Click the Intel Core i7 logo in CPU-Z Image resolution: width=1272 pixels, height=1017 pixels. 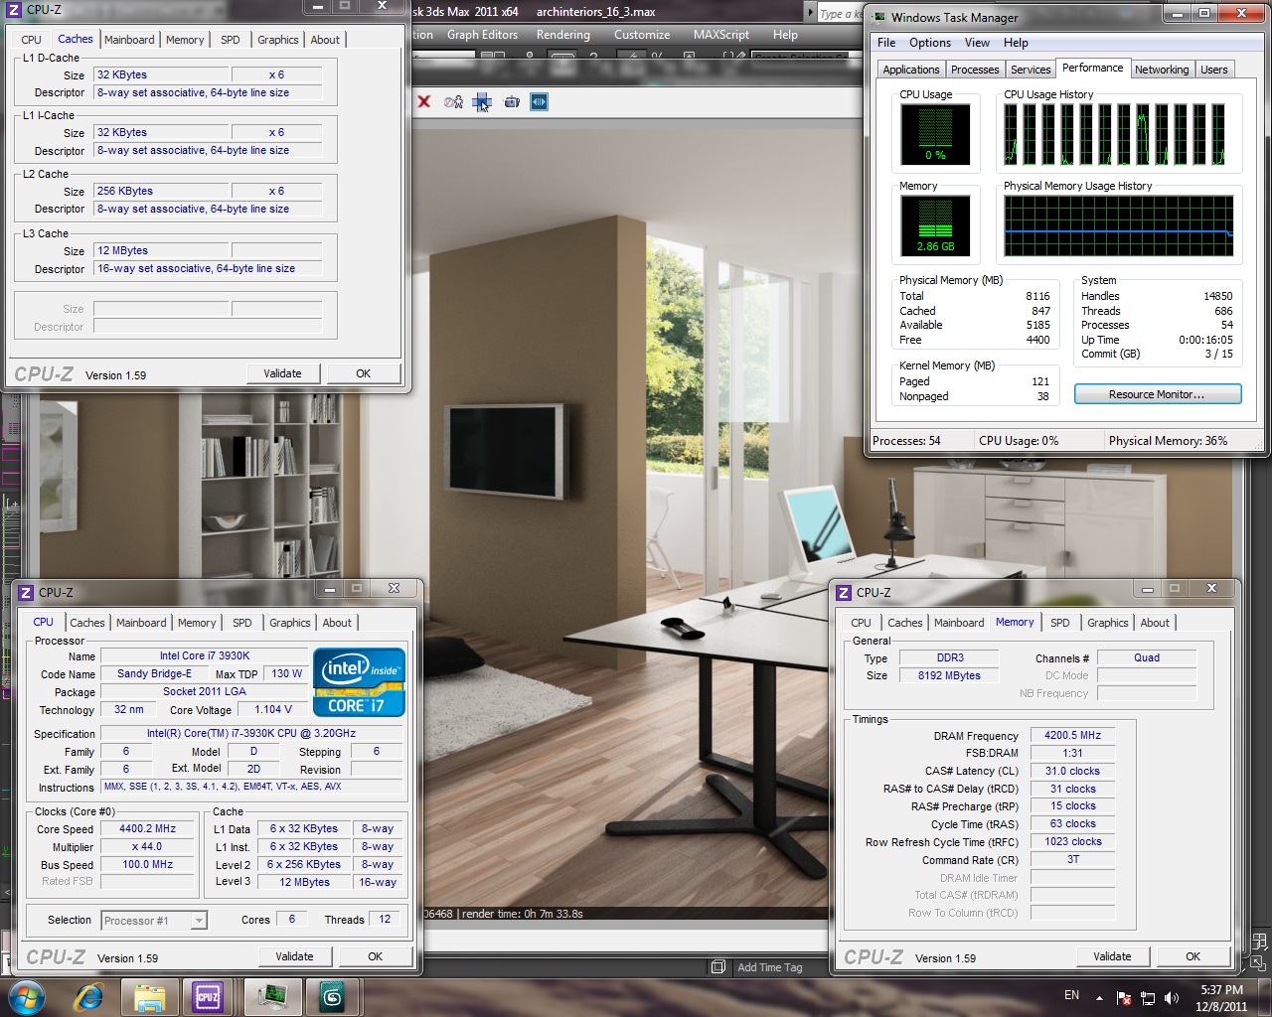(359, 681)
